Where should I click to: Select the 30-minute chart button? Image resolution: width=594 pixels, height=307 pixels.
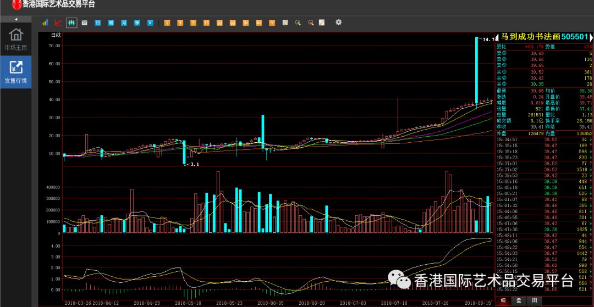[219, 23]
